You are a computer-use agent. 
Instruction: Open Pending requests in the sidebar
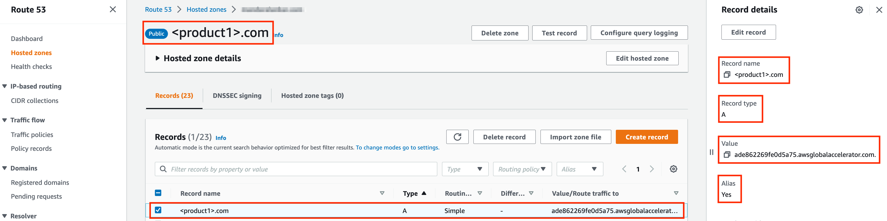tap(36, 196)
